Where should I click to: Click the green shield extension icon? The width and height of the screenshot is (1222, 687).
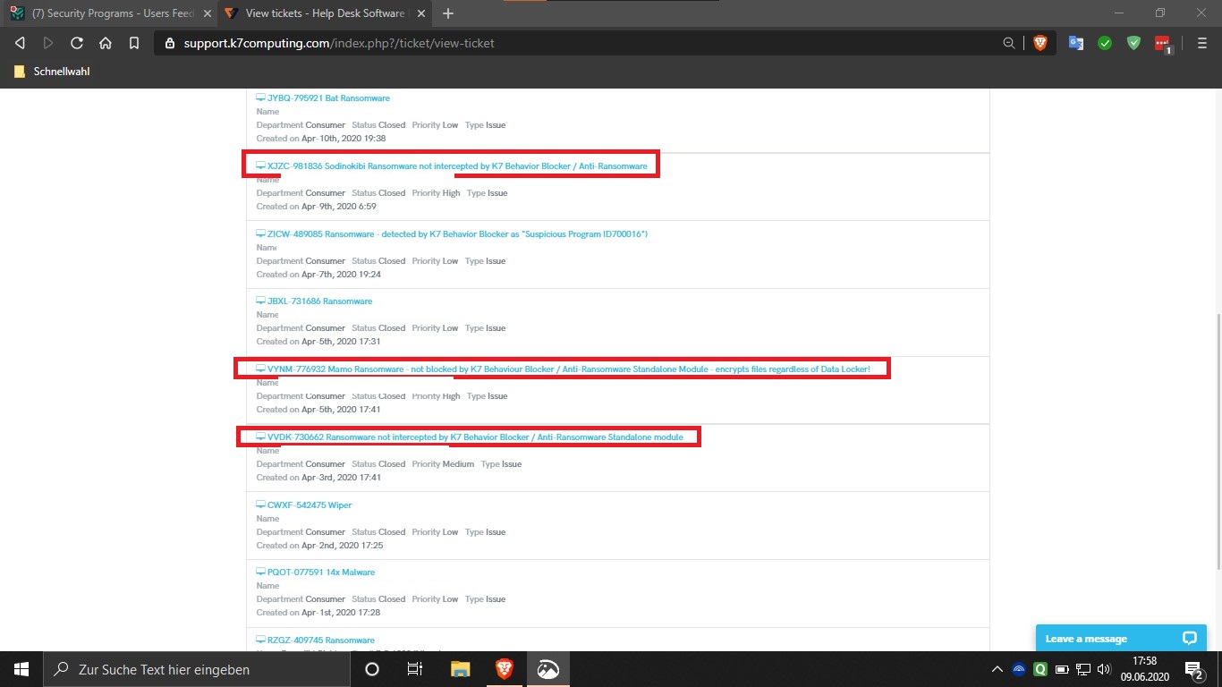click(1133, 43)
